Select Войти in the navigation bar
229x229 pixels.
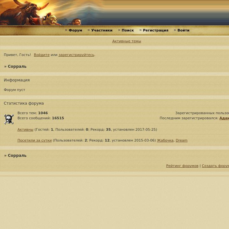pos(183,30)
